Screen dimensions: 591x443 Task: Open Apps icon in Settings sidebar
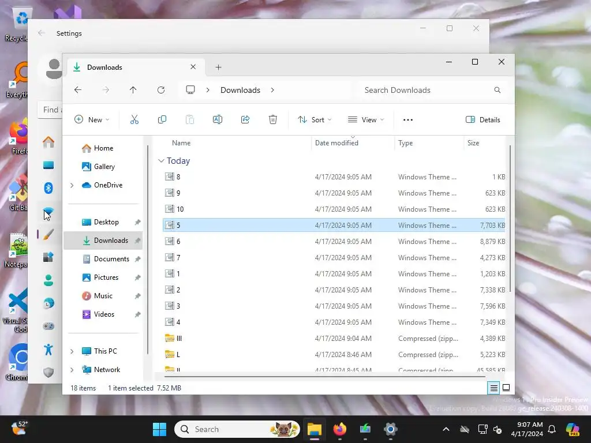[48, 257]
